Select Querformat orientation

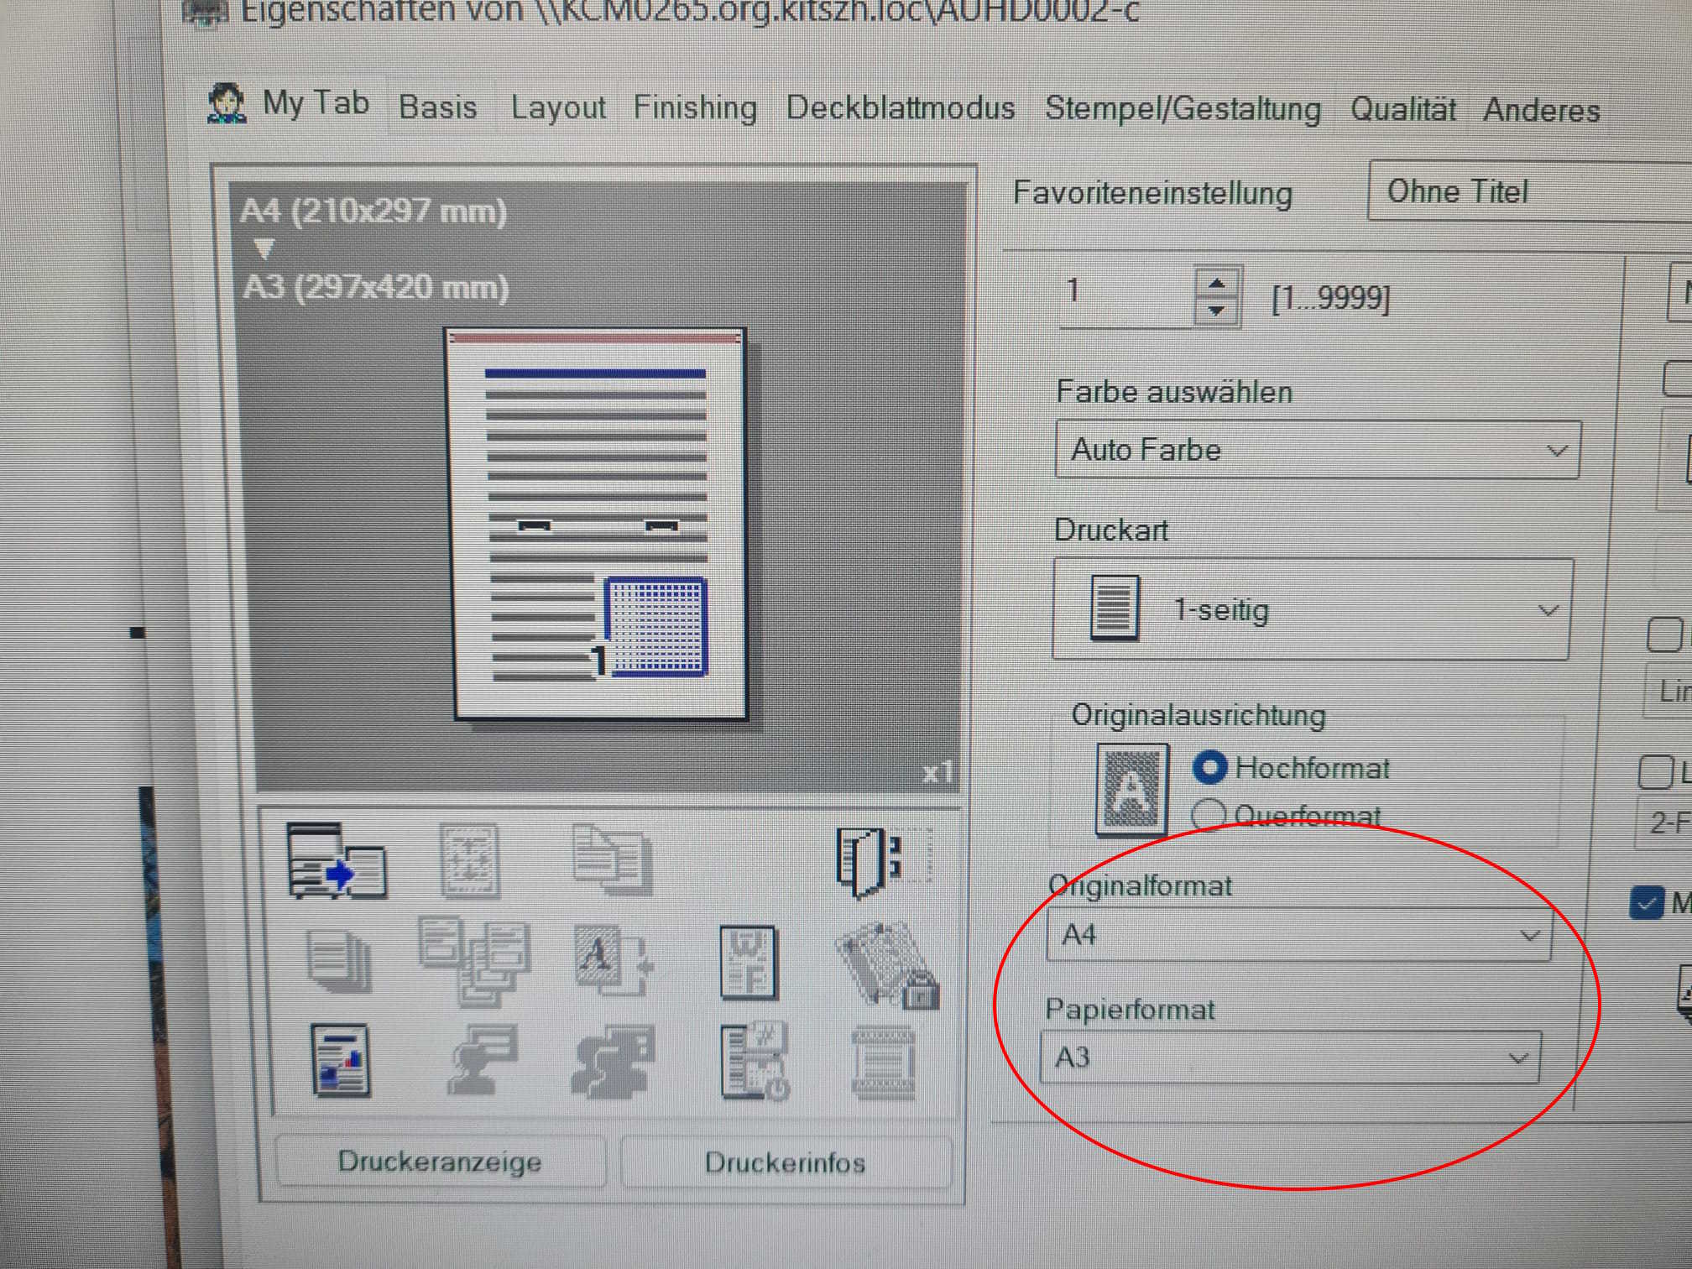(1209, 813)
